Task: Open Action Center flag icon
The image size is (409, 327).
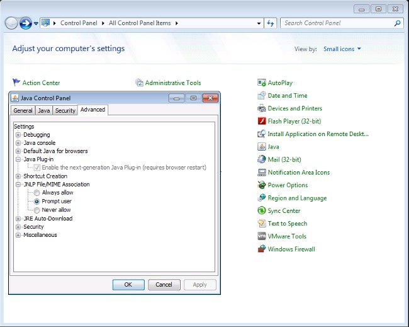Action: tap(16, 83)
